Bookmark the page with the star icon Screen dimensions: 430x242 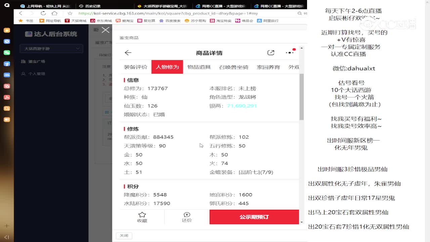click(70, 13)
